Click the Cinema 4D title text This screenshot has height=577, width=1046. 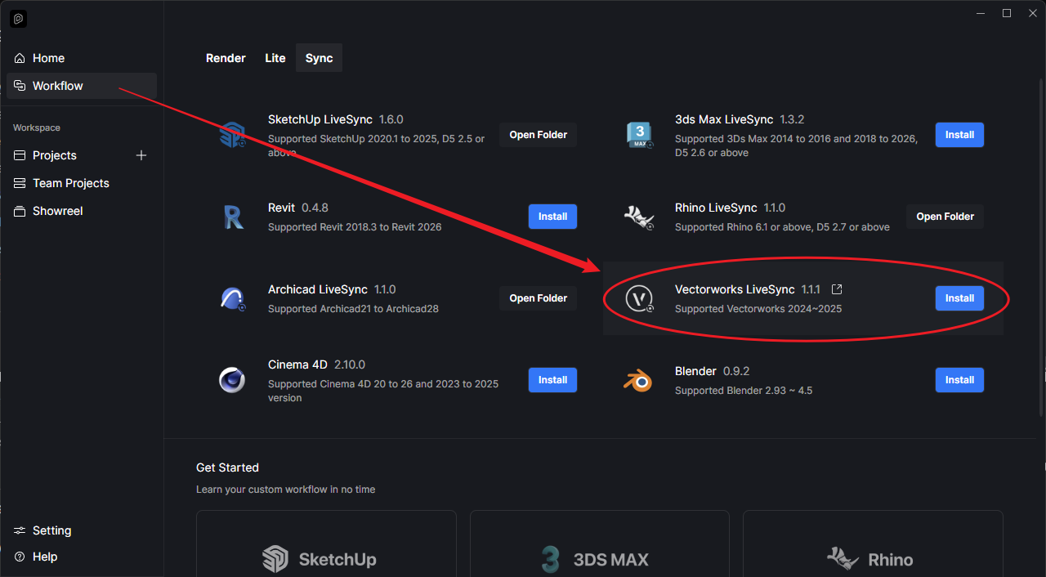[298, 365]
